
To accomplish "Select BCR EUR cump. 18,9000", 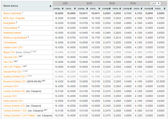I will click(x=83, y=18).
